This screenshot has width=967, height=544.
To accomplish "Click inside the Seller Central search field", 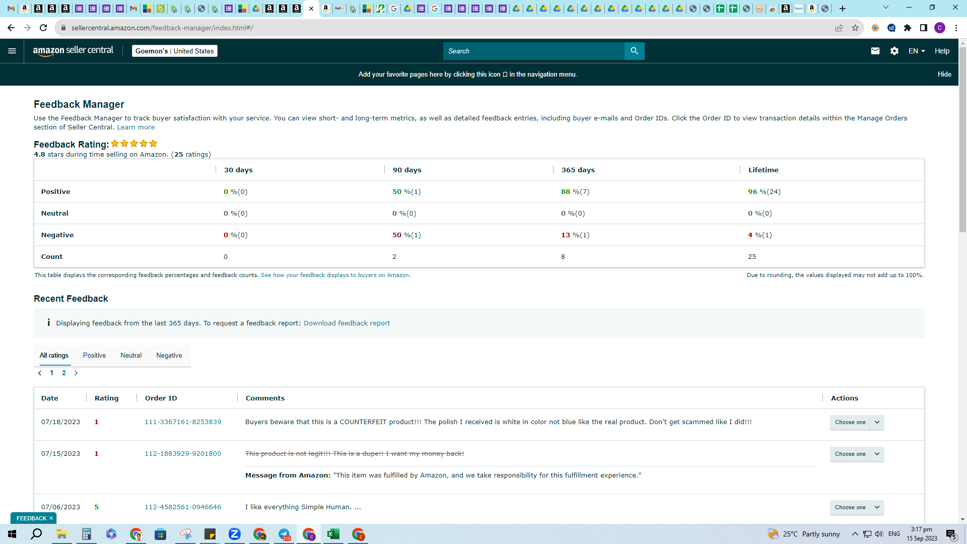I will point(533,51).
